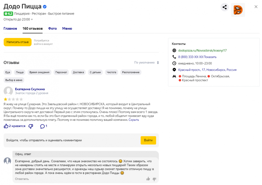Click the map pin icon in Контакты

coord(174,70)
